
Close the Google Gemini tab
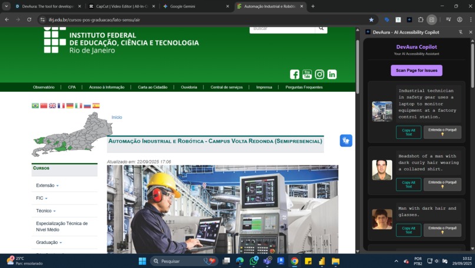(x=227, y=6)
